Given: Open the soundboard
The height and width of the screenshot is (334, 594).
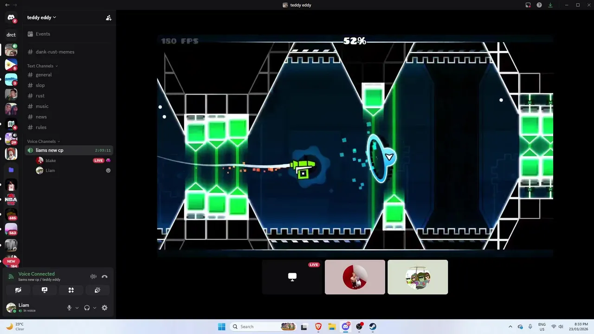Looking at the screenshot, I should (97, 290).
